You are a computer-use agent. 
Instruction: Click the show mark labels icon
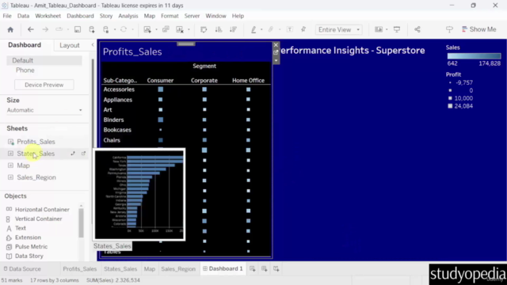click(x=290, y=30)
